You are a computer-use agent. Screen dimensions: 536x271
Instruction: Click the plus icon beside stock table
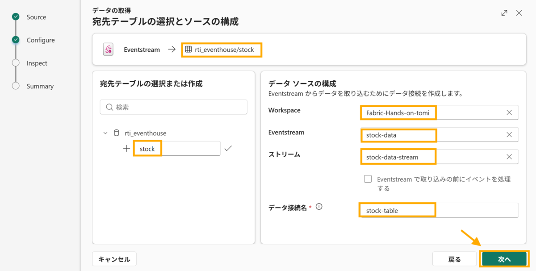[126, 149]
